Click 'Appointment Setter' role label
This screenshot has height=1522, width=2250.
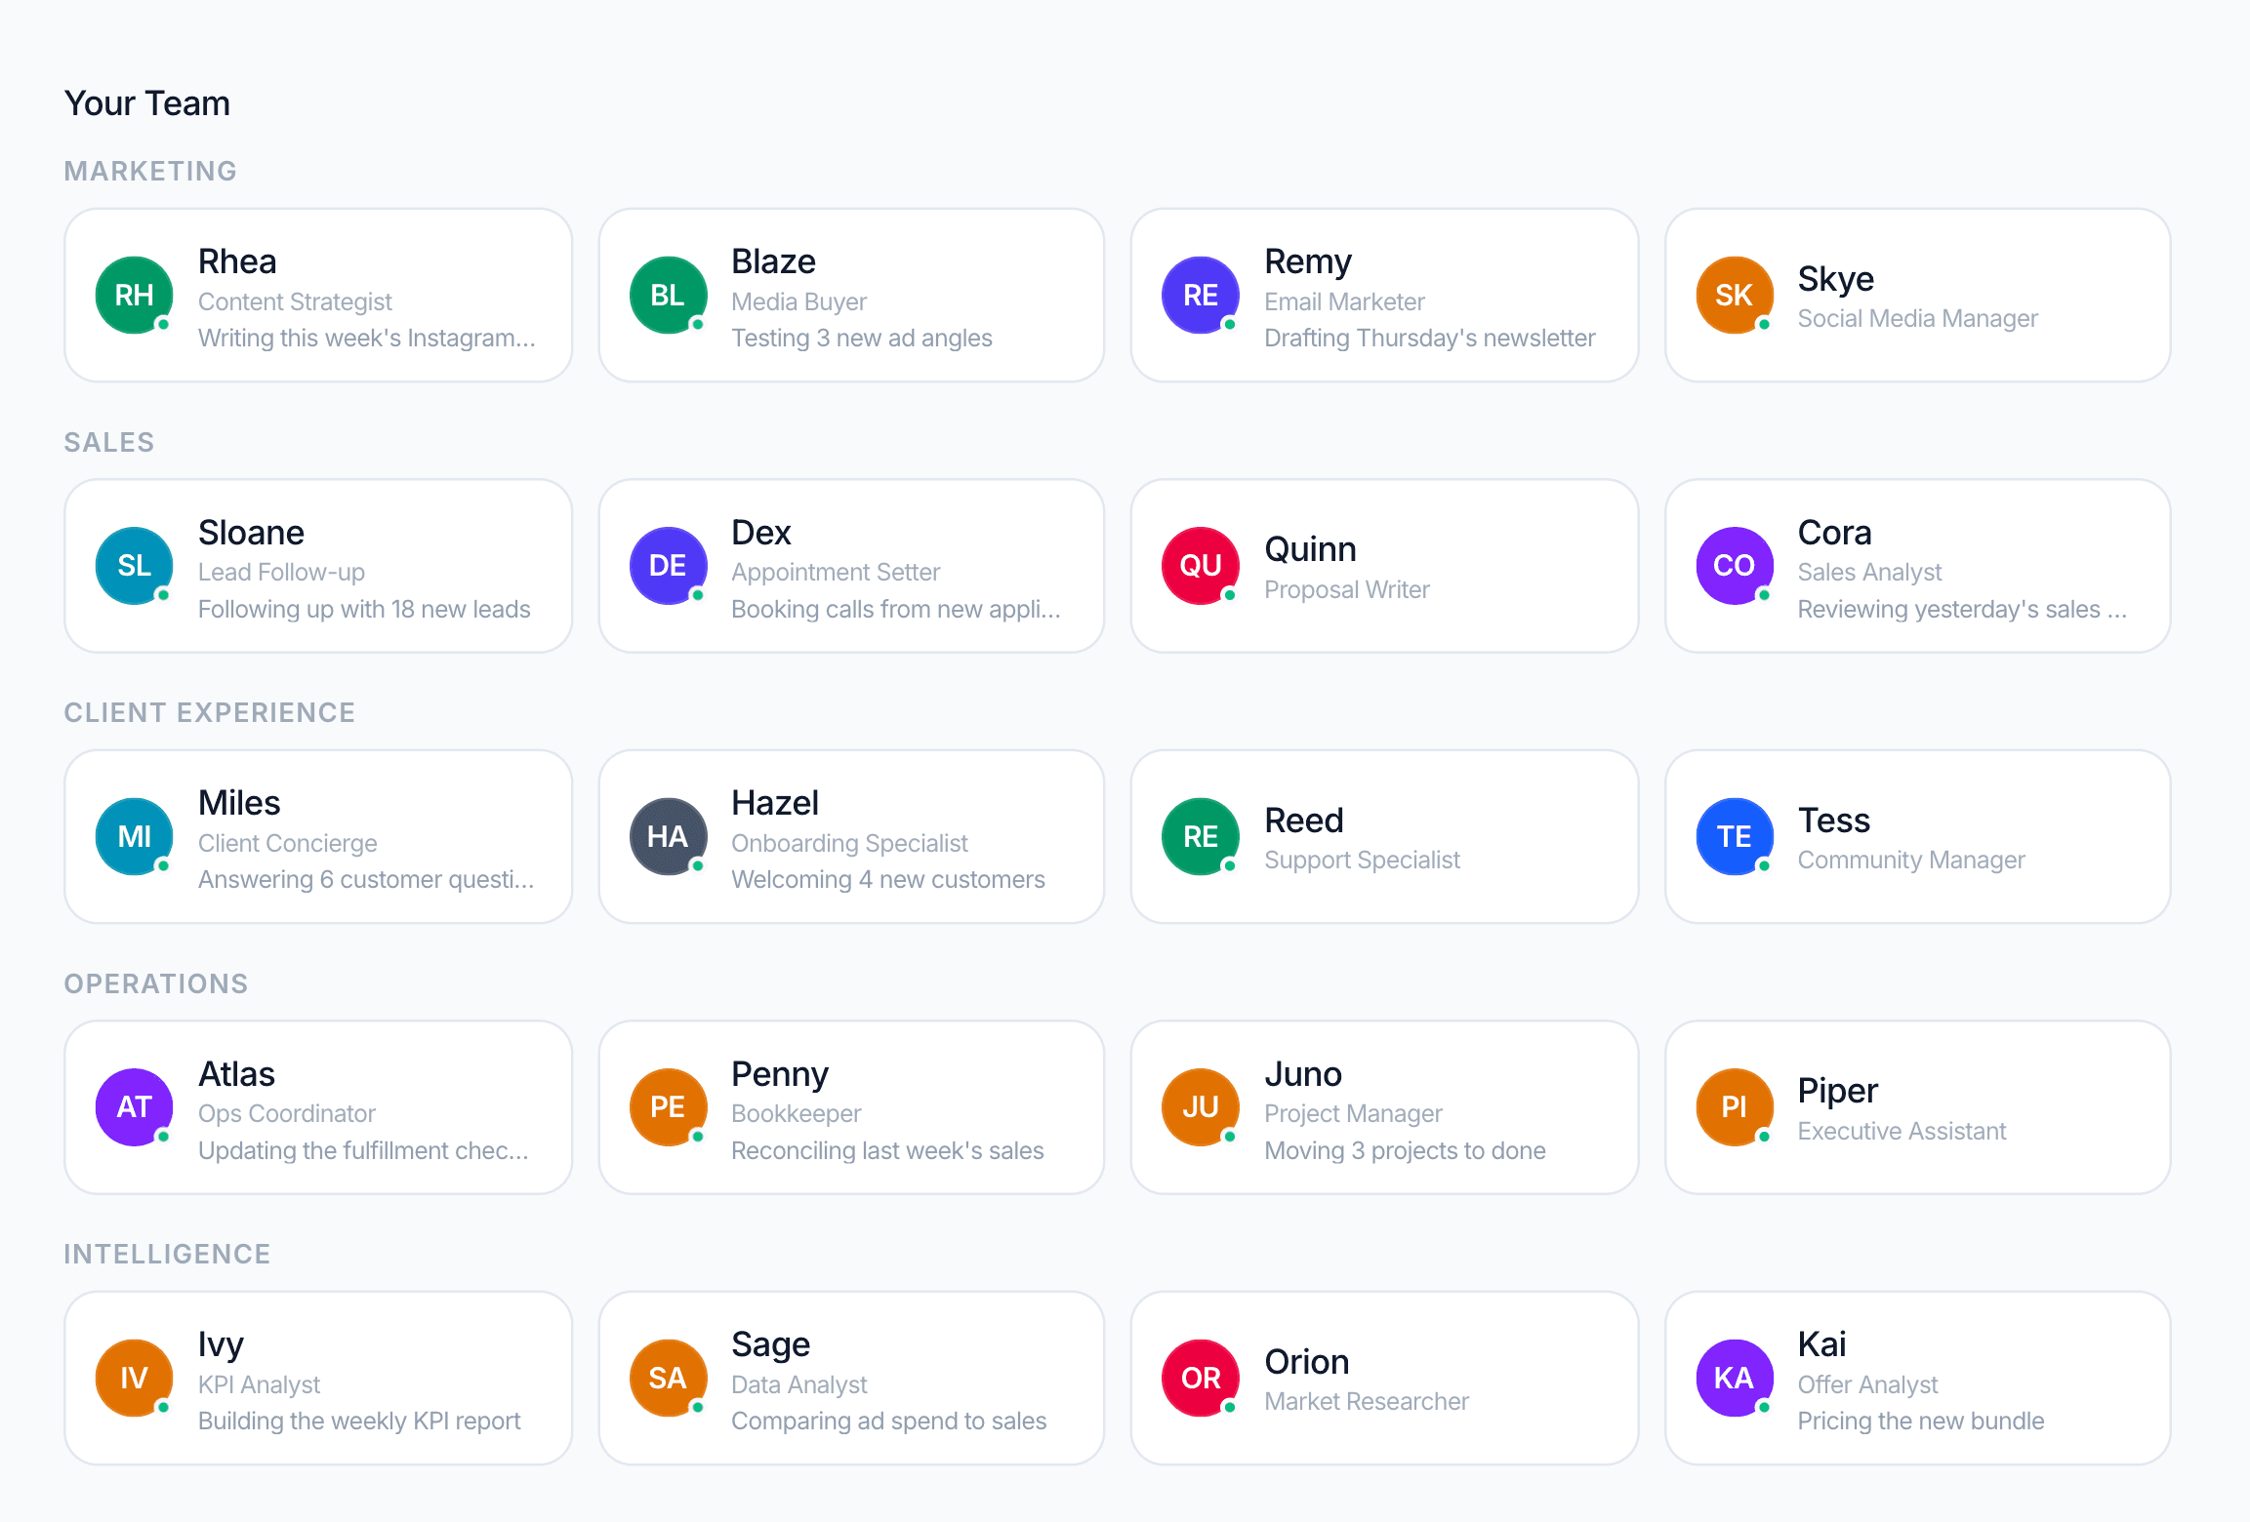click(836, 572)
